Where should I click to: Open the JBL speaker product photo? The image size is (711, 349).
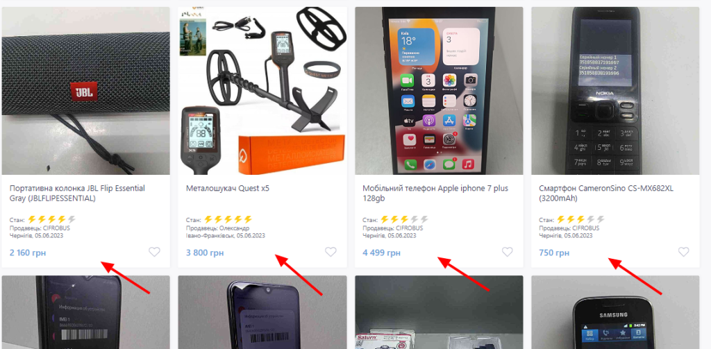[85, 91]
